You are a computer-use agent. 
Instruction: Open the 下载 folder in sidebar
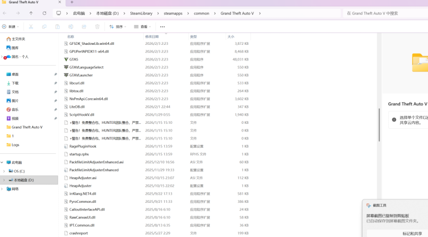click(x=15, y=83)
